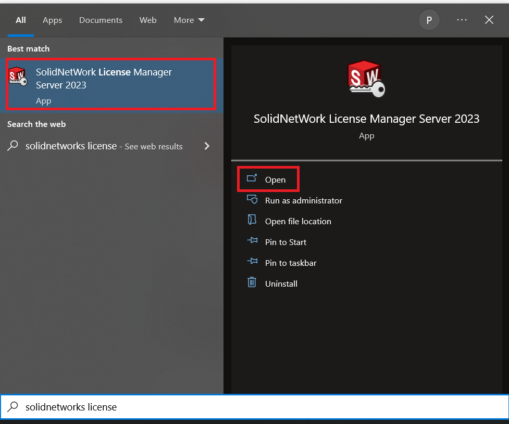This screenshot has width=509, height=424.
Task: Choose Open file location
Action: pyautogui.click(x=298, y=222)
